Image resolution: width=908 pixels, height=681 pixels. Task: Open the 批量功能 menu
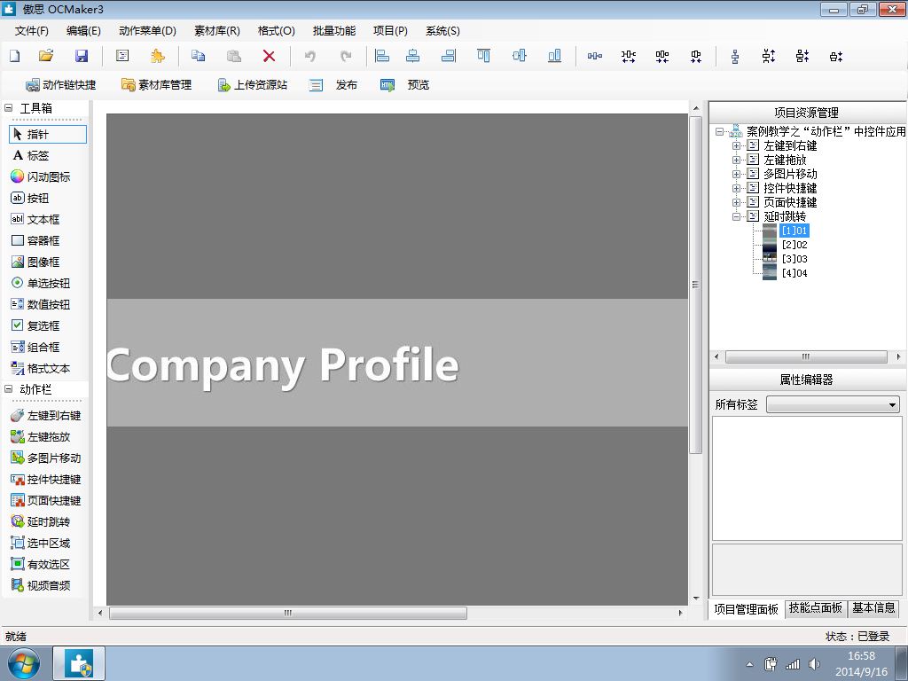334,31
